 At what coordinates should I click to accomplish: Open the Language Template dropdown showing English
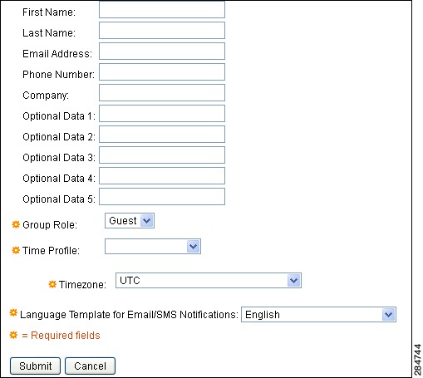pyautogui.click(x=318, y=315)
